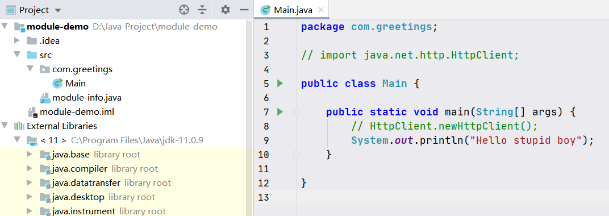Click line number 13 in gutter
The width and height of the screenshot is (609, 216).
[x=264, y=197]
